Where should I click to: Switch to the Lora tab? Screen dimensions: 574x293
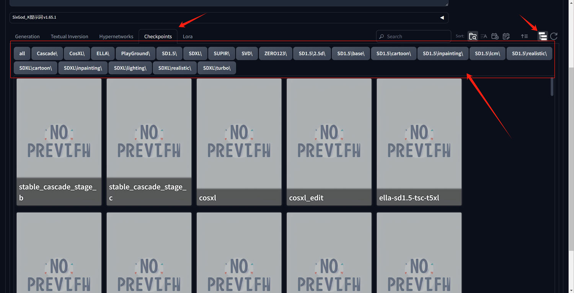[x=188, y=37]
